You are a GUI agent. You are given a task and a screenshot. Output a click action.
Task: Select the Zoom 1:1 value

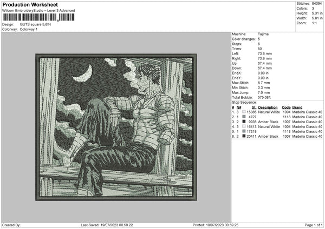(314, 23)
